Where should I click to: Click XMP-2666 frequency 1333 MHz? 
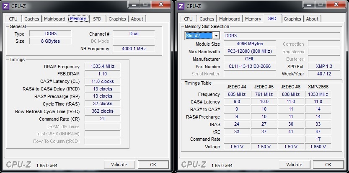pos(318,94)
